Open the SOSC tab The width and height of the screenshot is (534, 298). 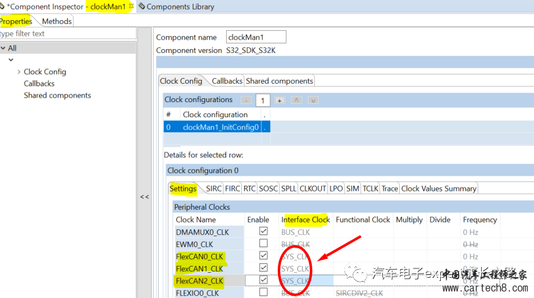tap(268, 188)
